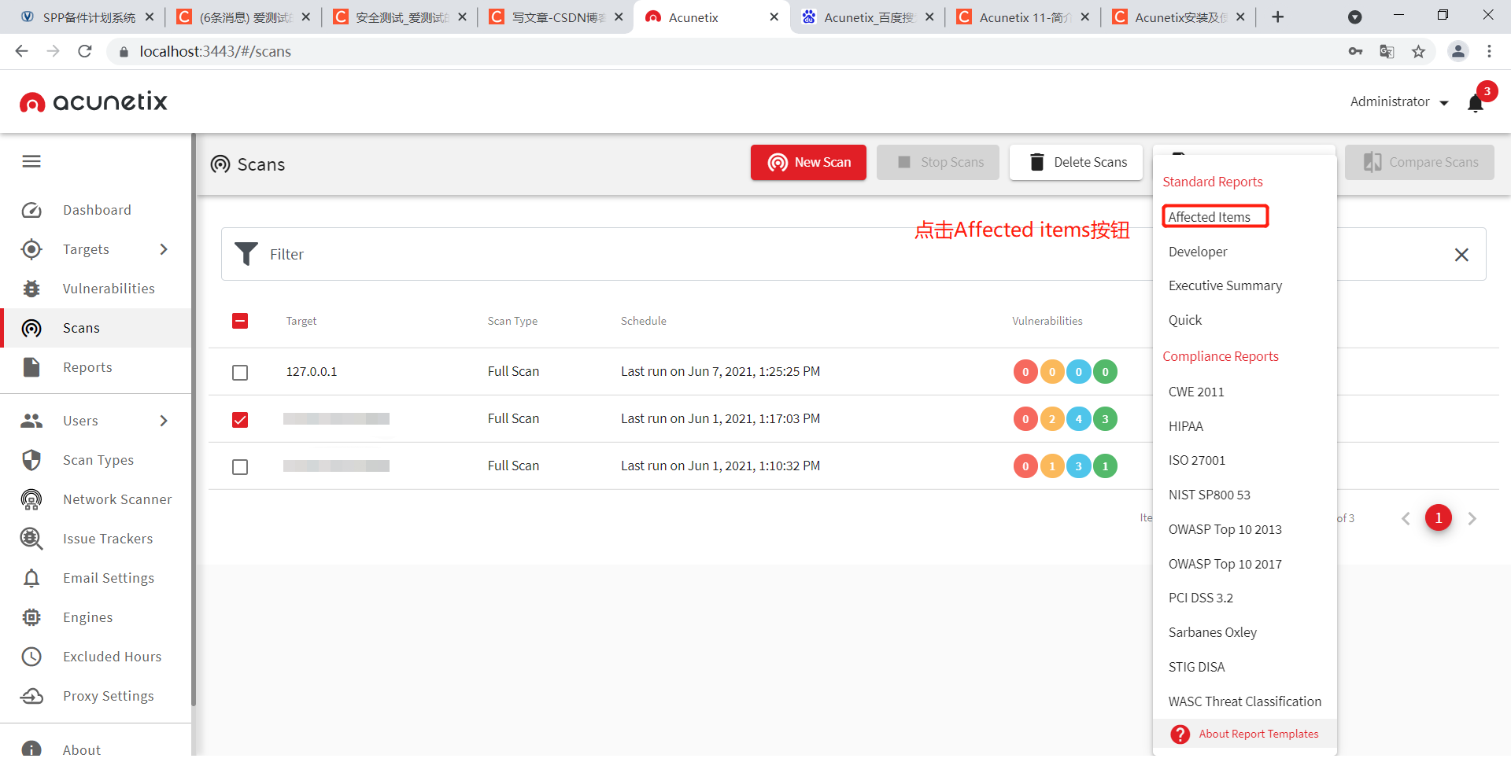Image resolution: width=1511 pixels, height=762 pixels.
Task: Click the Acunetix logo
Action: point(92,101)
